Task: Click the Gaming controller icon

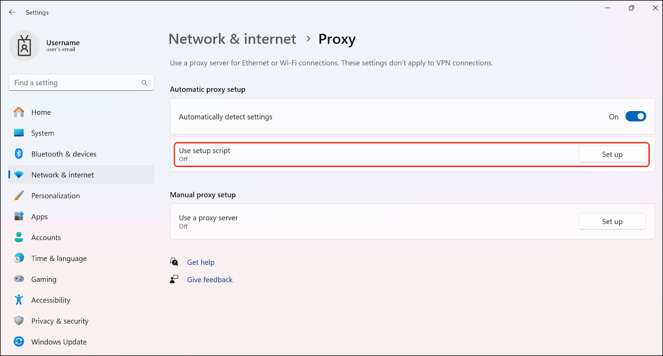Action: click(x=19, y=279)
